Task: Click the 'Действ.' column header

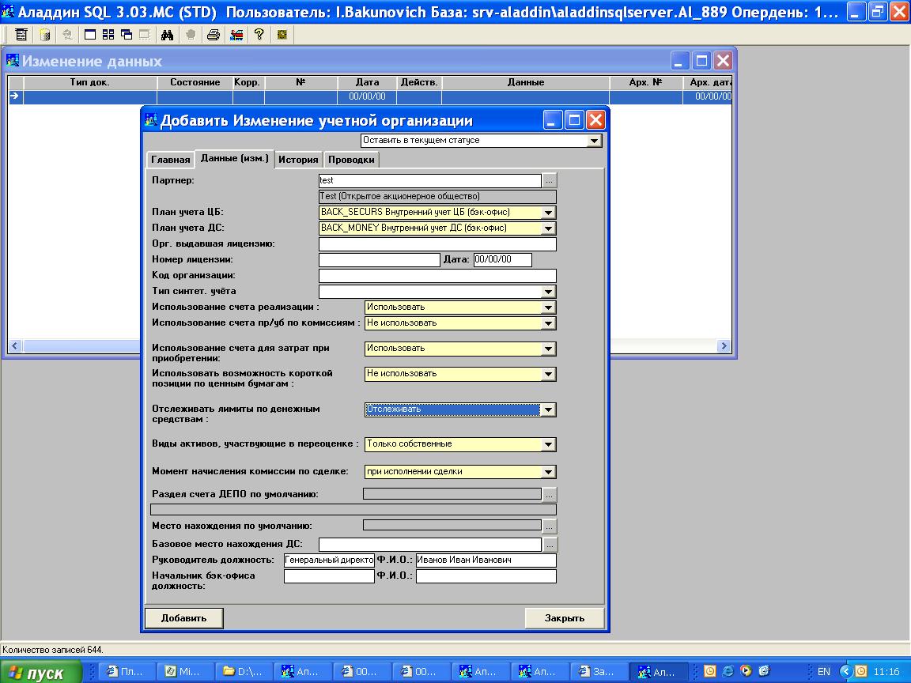Action: (x=419, y=82)
